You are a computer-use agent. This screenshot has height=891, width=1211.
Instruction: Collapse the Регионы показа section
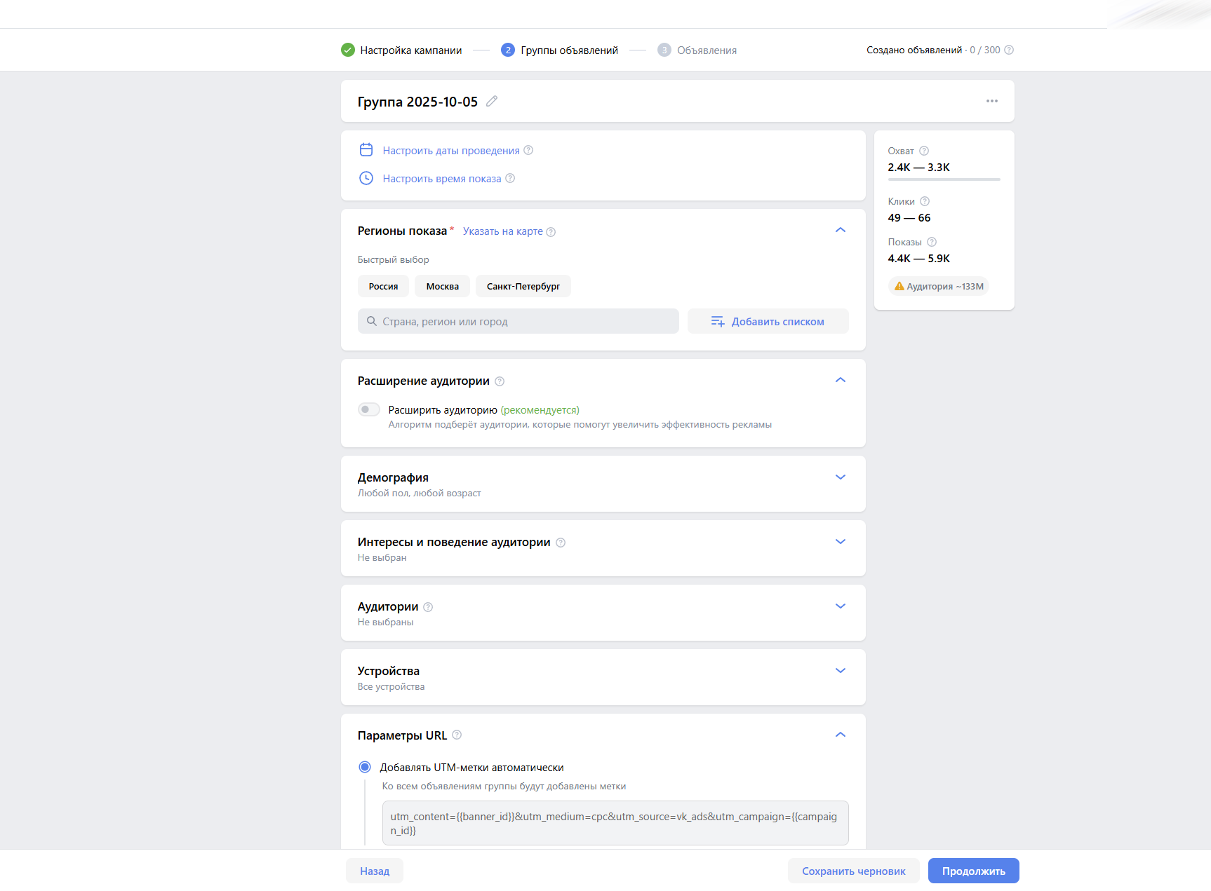coord(840,230)
